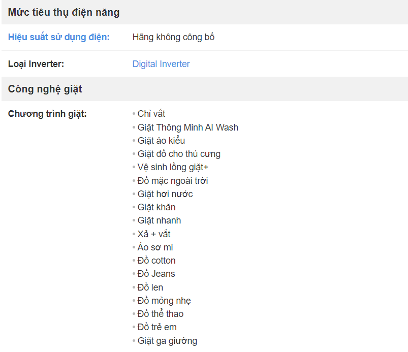Viewport: 408px width, 352px height.
Task: Click the Đồ mặc ngoài trời item
Action: 173,181
